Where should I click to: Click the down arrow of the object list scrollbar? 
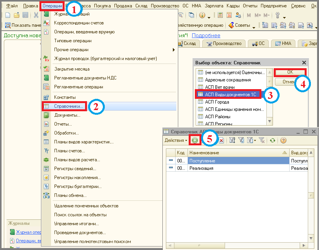click(270, 121)
